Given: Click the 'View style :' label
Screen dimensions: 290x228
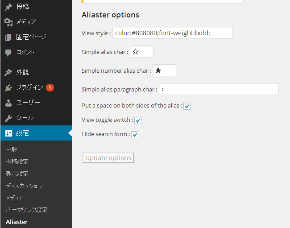Looking at the screenshot, I should (x=96, y=33).
